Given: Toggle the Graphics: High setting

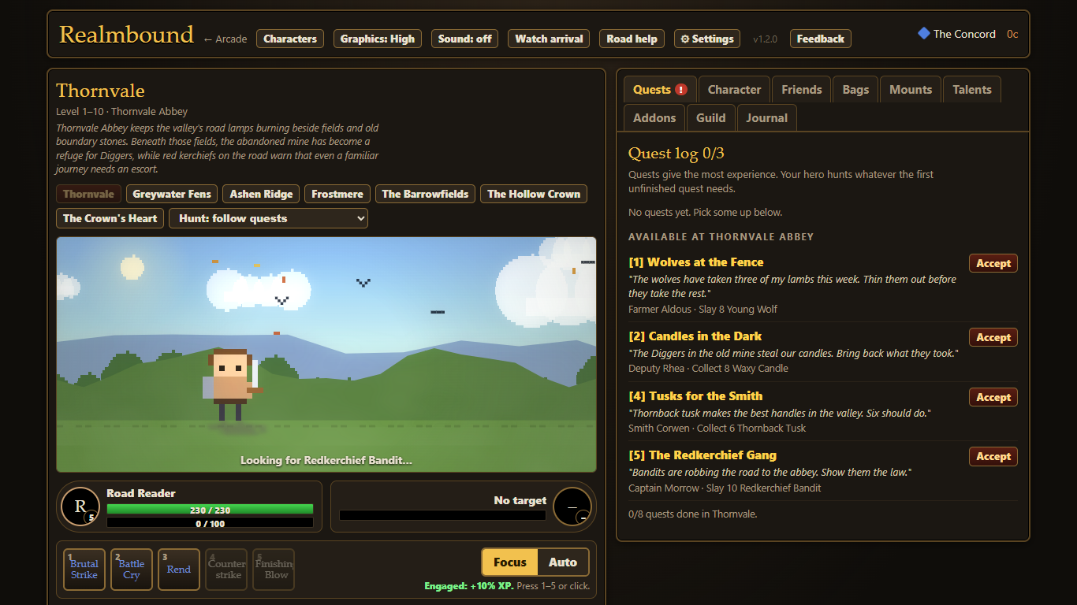Looking at the screenshot, I should click(x=378, y=39).
